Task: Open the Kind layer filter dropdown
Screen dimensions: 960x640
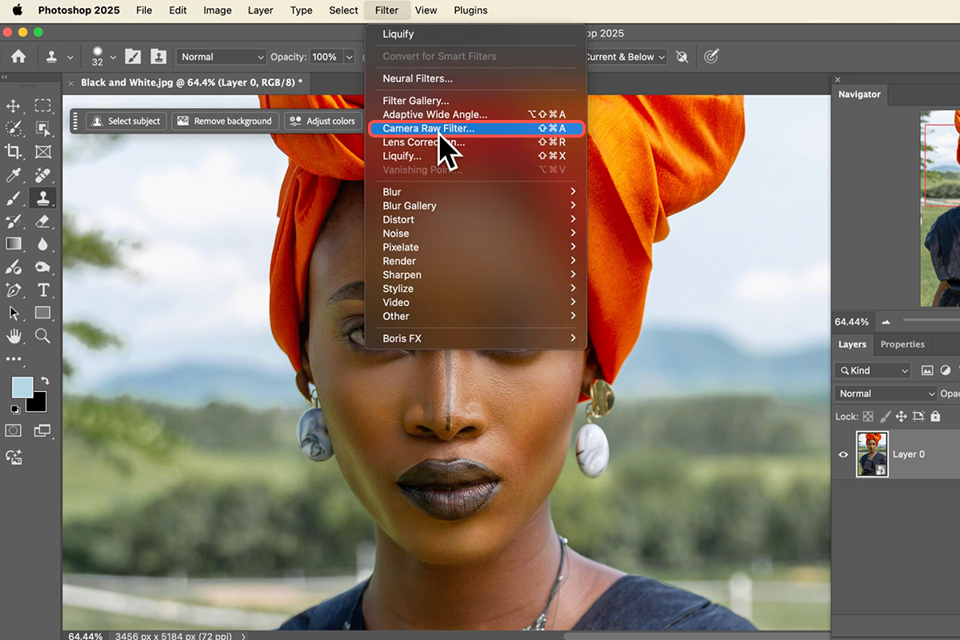Action: (x=873, y=370)
